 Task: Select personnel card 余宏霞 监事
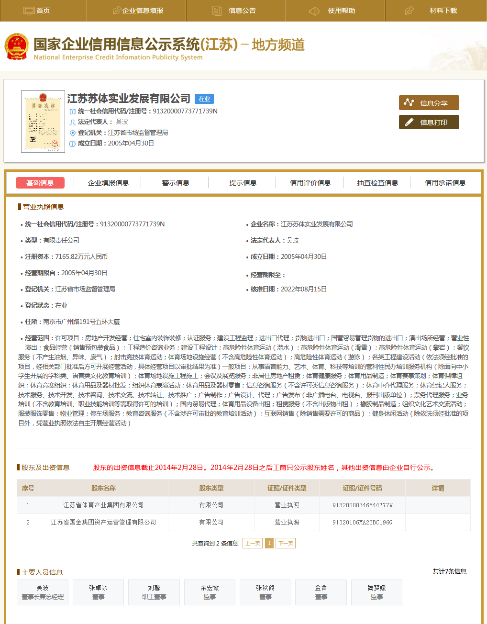point(210,592)
